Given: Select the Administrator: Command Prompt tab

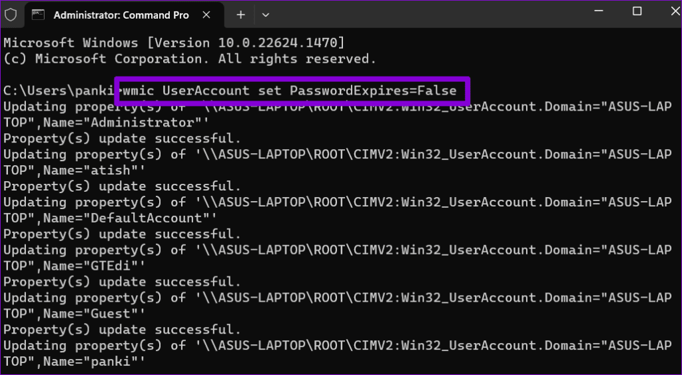Looking at the screenshot, I should pyautogui.click(x=121, y=15).
